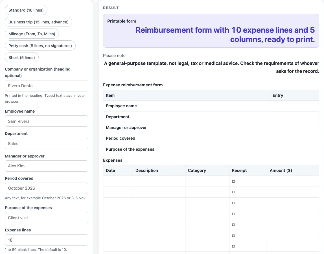Pick the Mileage (From, To, Miles) preset

pyautogui.click(x=32, y=34)
